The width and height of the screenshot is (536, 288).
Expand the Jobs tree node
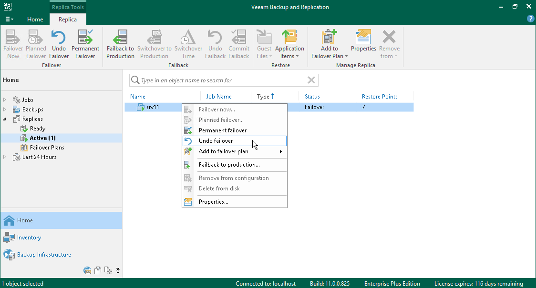pos(4,100)
